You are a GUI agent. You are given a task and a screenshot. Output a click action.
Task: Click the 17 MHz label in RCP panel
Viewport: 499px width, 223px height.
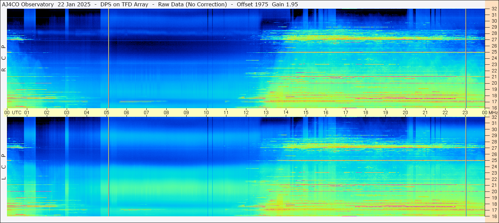pos(494,102)
